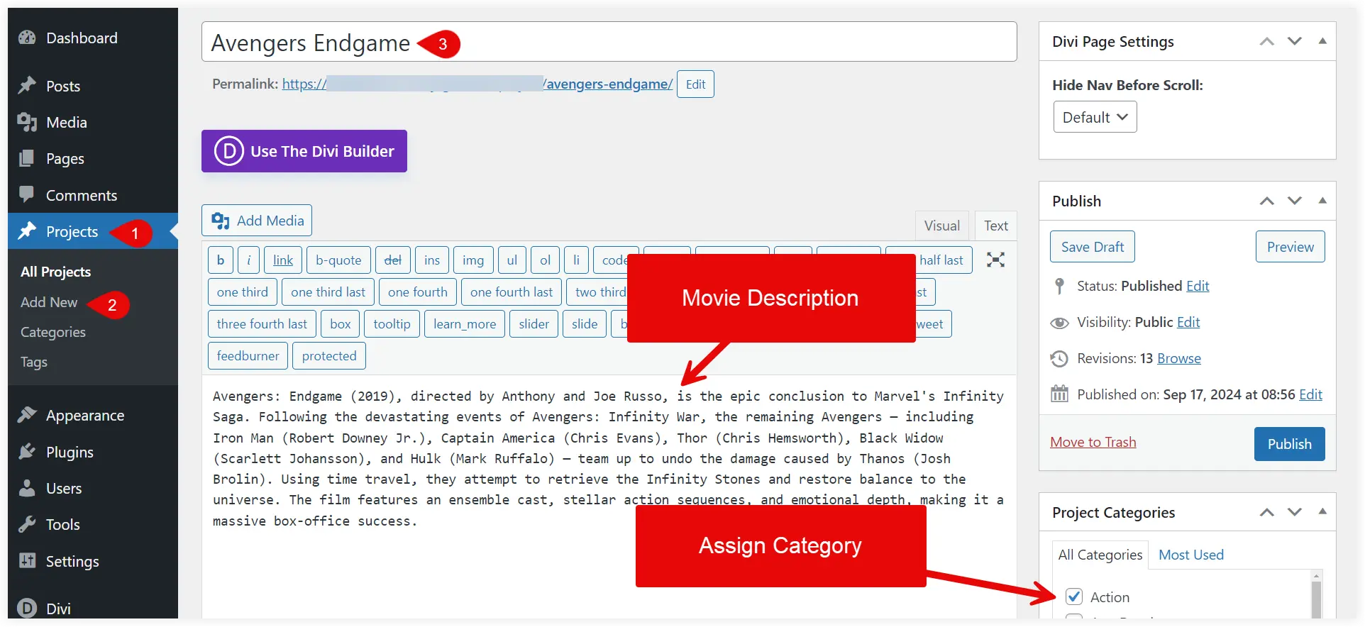Click the Dashboard gauge icon
Screen dimensions: 1365x627
[x=27, y=38]
